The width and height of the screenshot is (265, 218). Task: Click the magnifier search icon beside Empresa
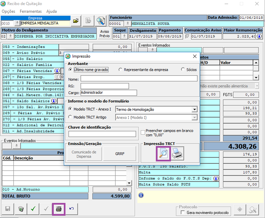[101, 21]
